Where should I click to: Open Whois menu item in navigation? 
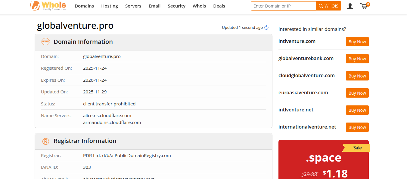point(199,6)
